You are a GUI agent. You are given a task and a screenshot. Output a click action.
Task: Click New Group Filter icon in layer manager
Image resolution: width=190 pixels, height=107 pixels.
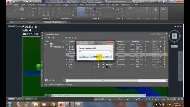point(49,38)
